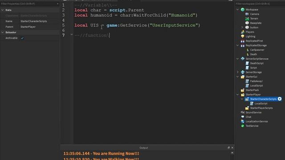Select the LocalScript icon under StarterGui

point(247,86)
